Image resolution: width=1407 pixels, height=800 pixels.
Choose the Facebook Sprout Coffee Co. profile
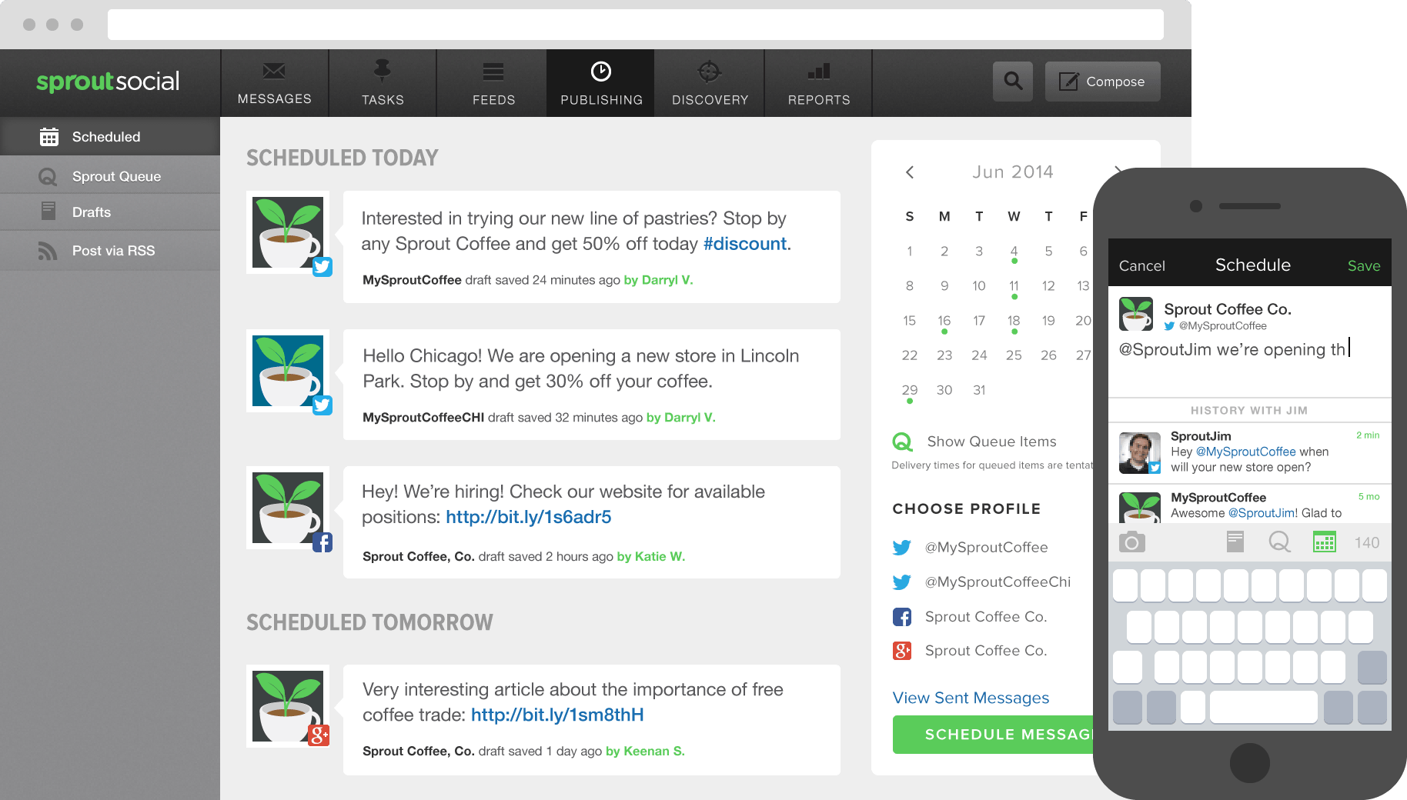coord(970,617)
